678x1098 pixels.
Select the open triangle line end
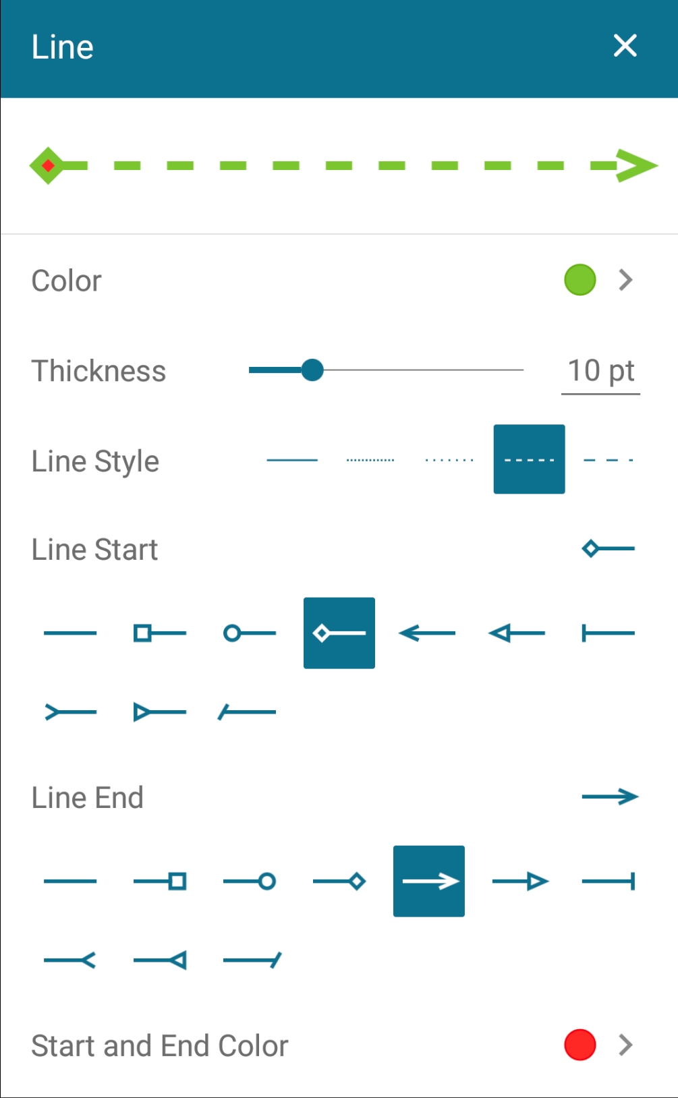click(x=520, y=881)
